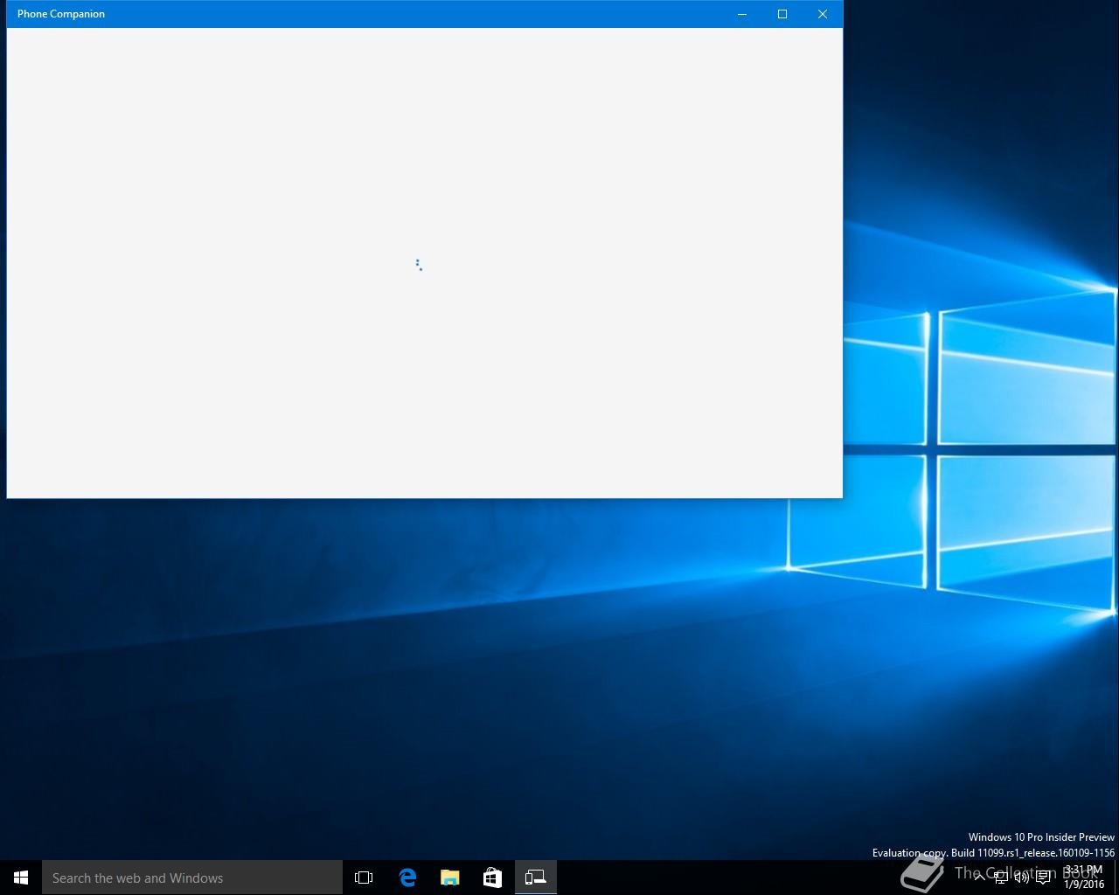The image size is (1119, 895).
Task: Open Task View from the taskbar
Action: point(364,878)
